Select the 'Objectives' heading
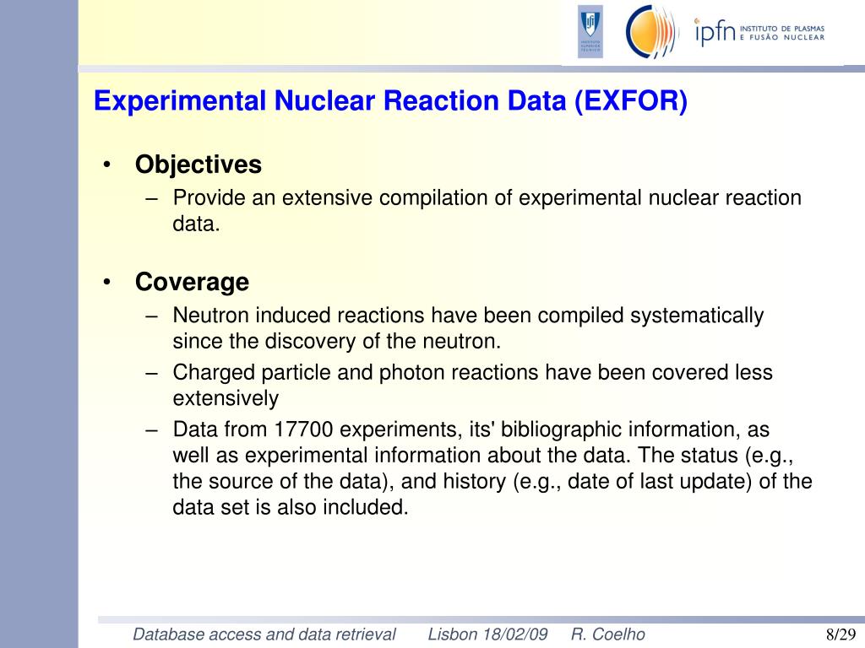This screenshot has height=648, width=865. pyautogui.click(x=198, y=165)
